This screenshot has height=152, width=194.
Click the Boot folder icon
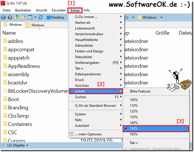coord(5,99)
